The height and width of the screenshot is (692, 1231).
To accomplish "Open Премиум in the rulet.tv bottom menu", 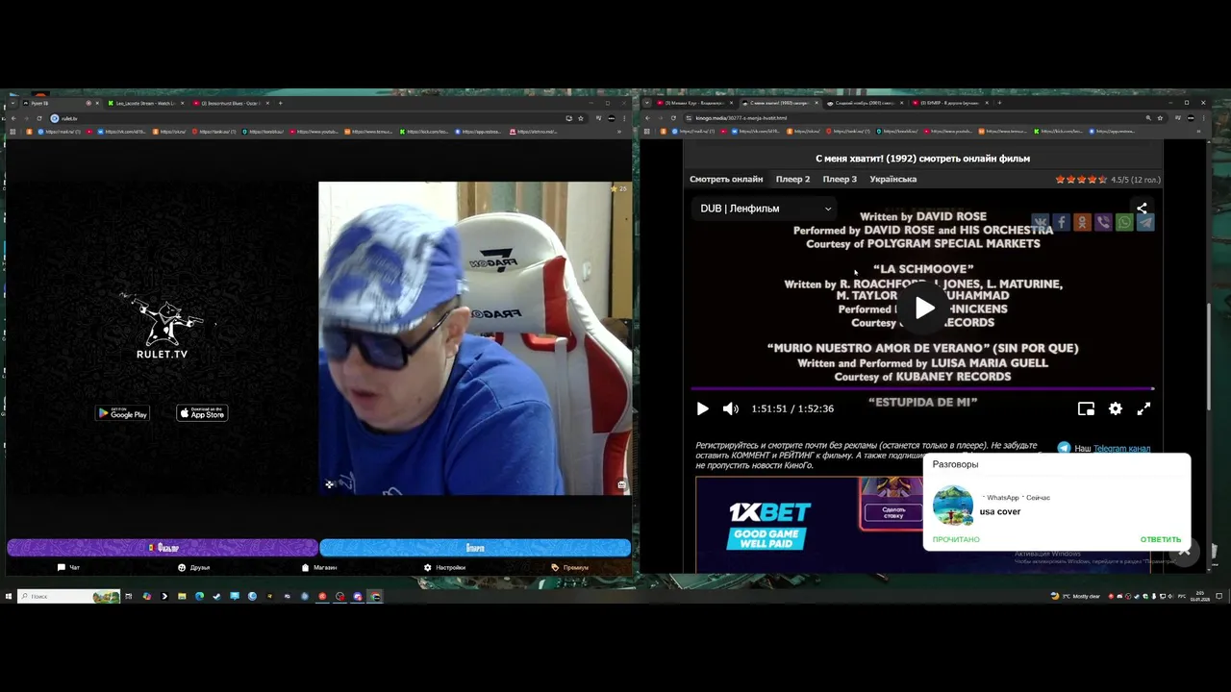I will point(569,568).
